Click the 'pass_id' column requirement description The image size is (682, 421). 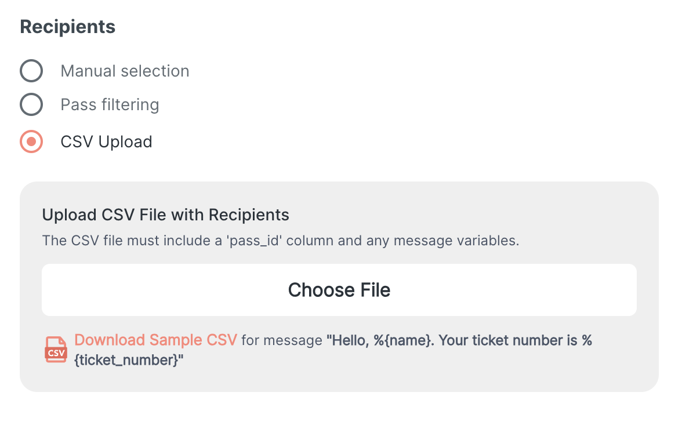(x=281, y=241)
